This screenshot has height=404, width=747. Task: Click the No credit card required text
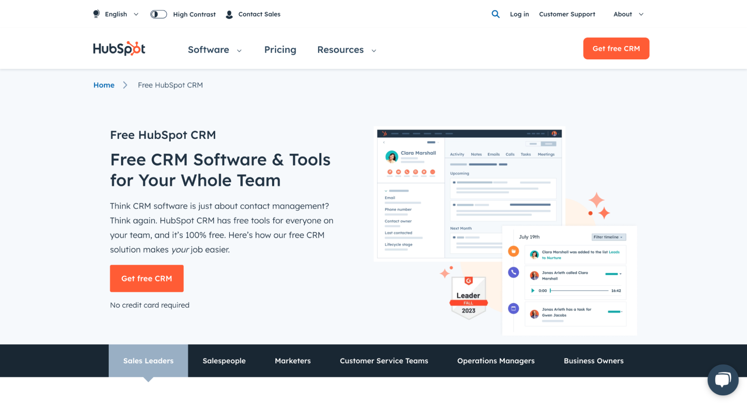[150, 305]
